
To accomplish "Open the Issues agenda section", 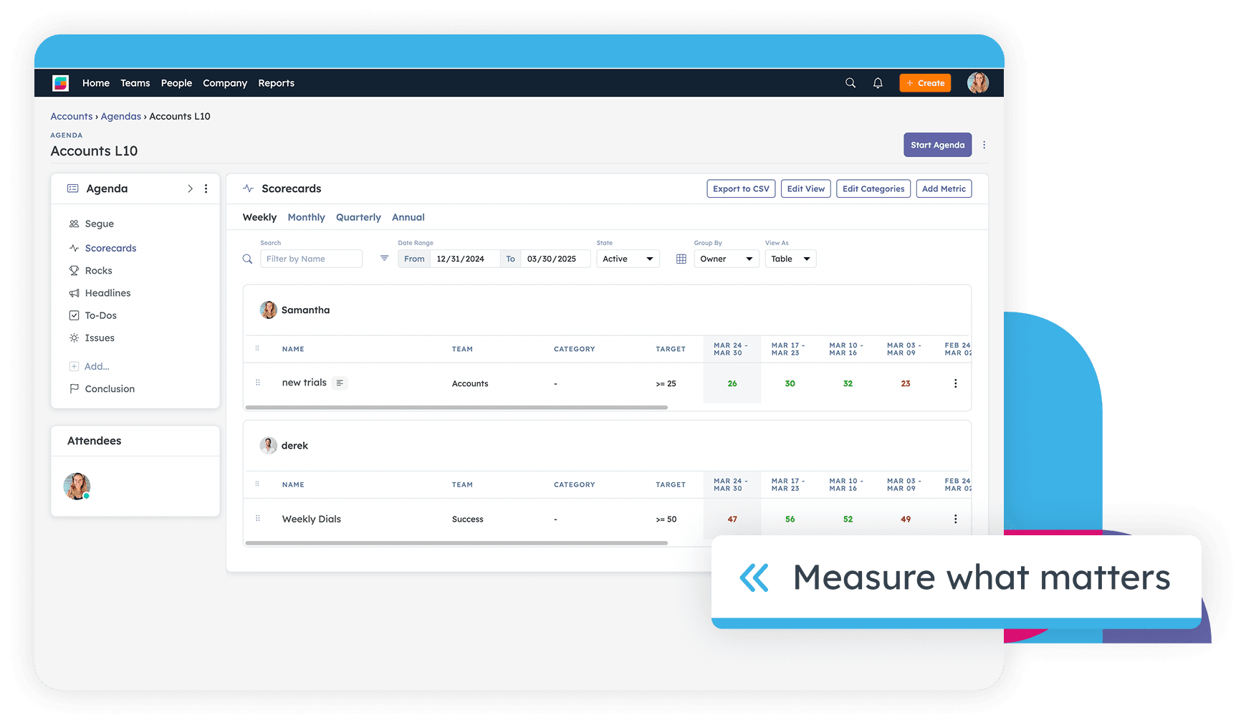I will [100, 337].
